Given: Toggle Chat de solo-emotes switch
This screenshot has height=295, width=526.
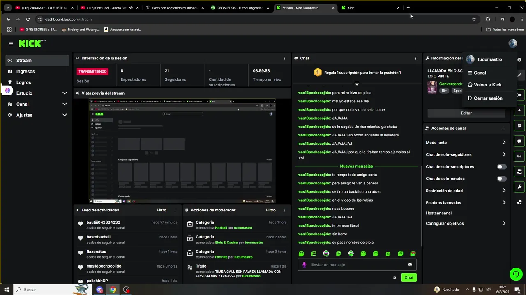Looking at the screenshot, I should coord(502,179).
